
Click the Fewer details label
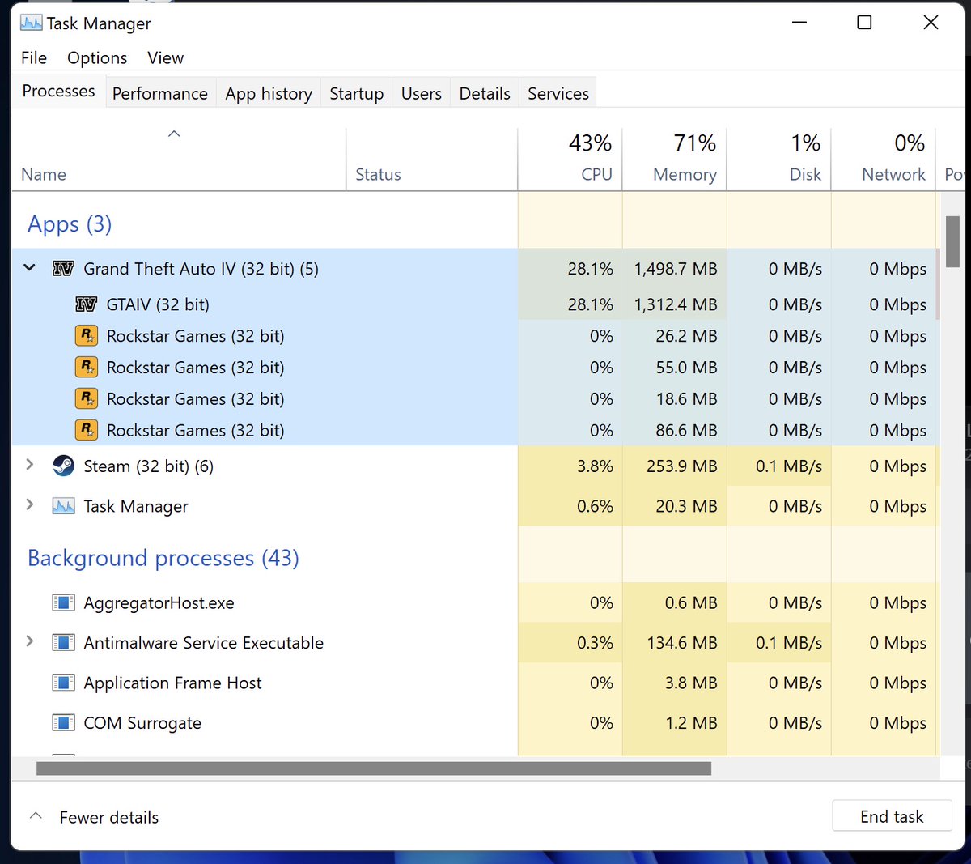109,817
